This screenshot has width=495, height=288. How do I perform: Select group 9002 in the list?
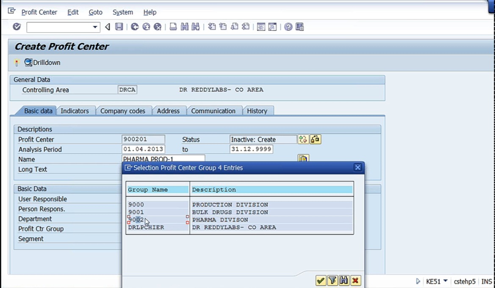coord(136,220)
